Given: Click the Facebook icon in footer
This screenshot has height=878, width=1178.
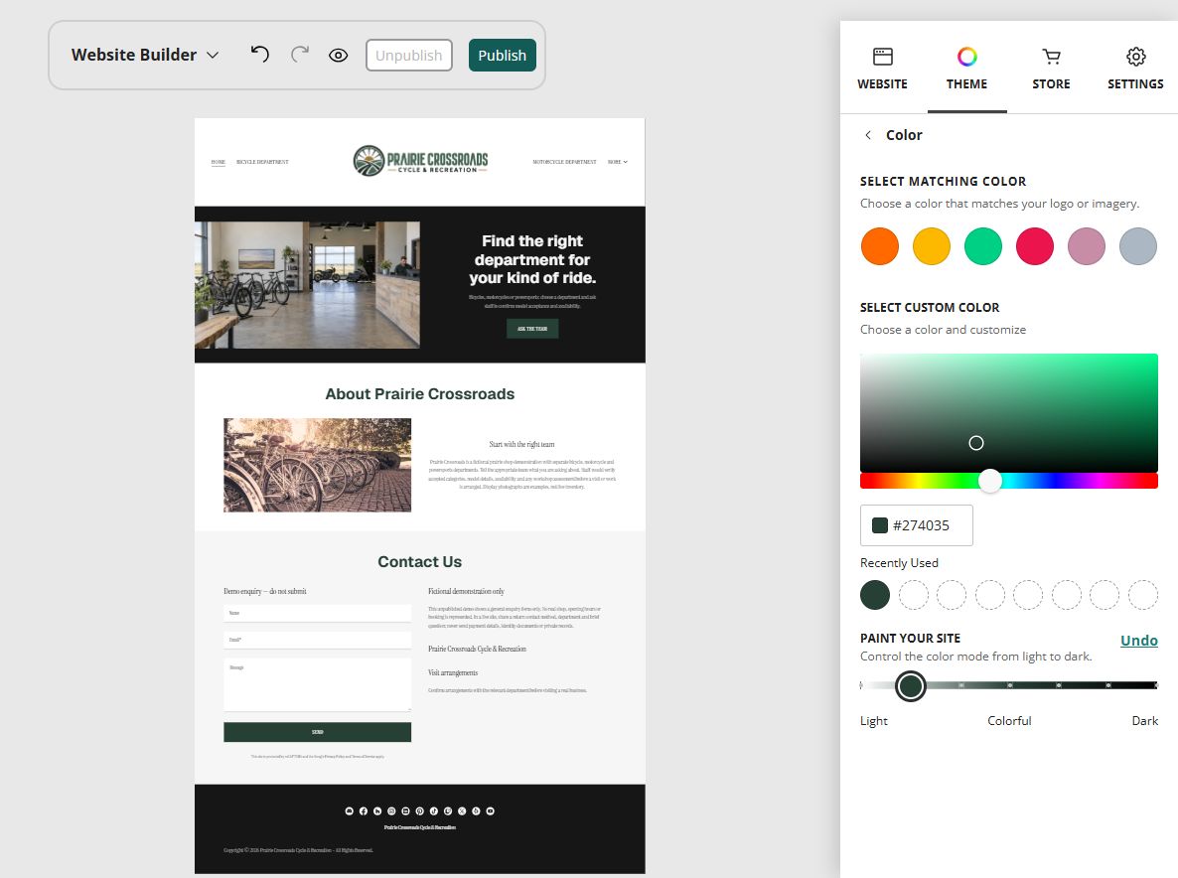Looking at the screenshot, I should click(x=364, y=811).
